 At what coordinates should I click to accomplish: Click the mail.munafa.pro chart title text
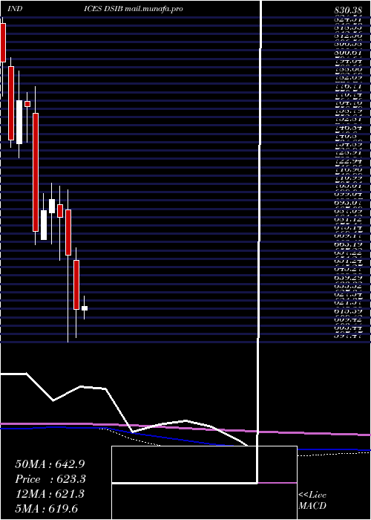click(154, 9)
